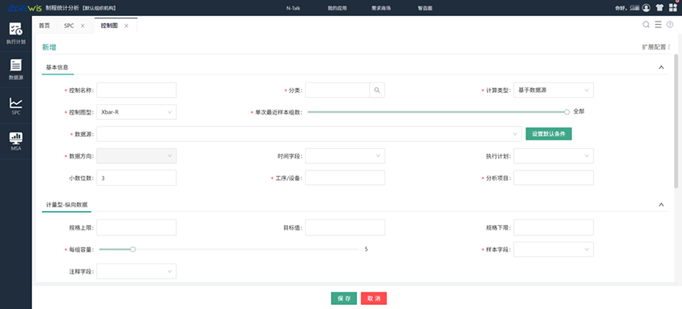Click the 小数位数 input field
The height and width of the screenshot is (309, 682).
[x=136, y=178]
